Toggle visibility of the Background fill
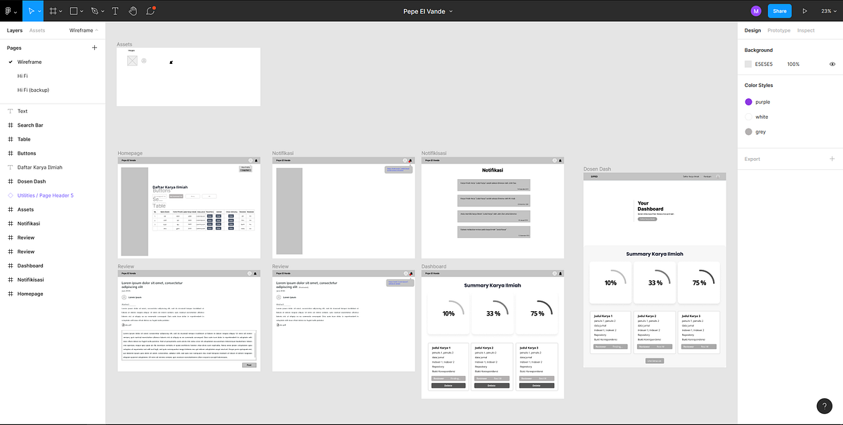Screen dimensions: 843x425 [832, 64]
